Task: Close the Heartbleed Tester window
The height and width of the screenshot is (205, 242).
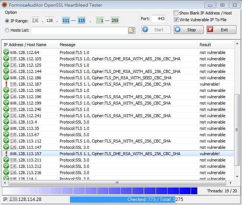Action: 235,5
